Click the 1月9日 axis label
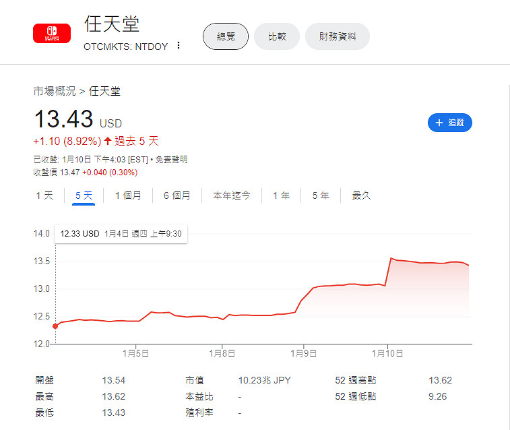The image size is (510, 430). pyautogui.click(x=303, y=354)
